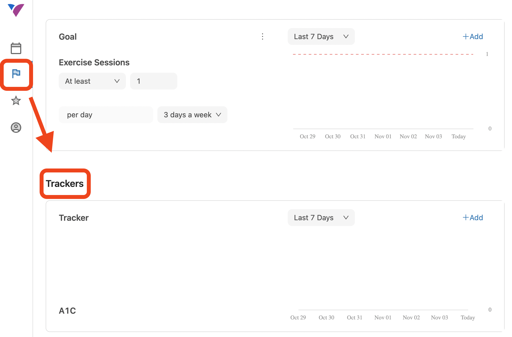Open Tracker's Last 7 Days range dropdown
This screenshot has width=512, height=337.
click(321, 218)
